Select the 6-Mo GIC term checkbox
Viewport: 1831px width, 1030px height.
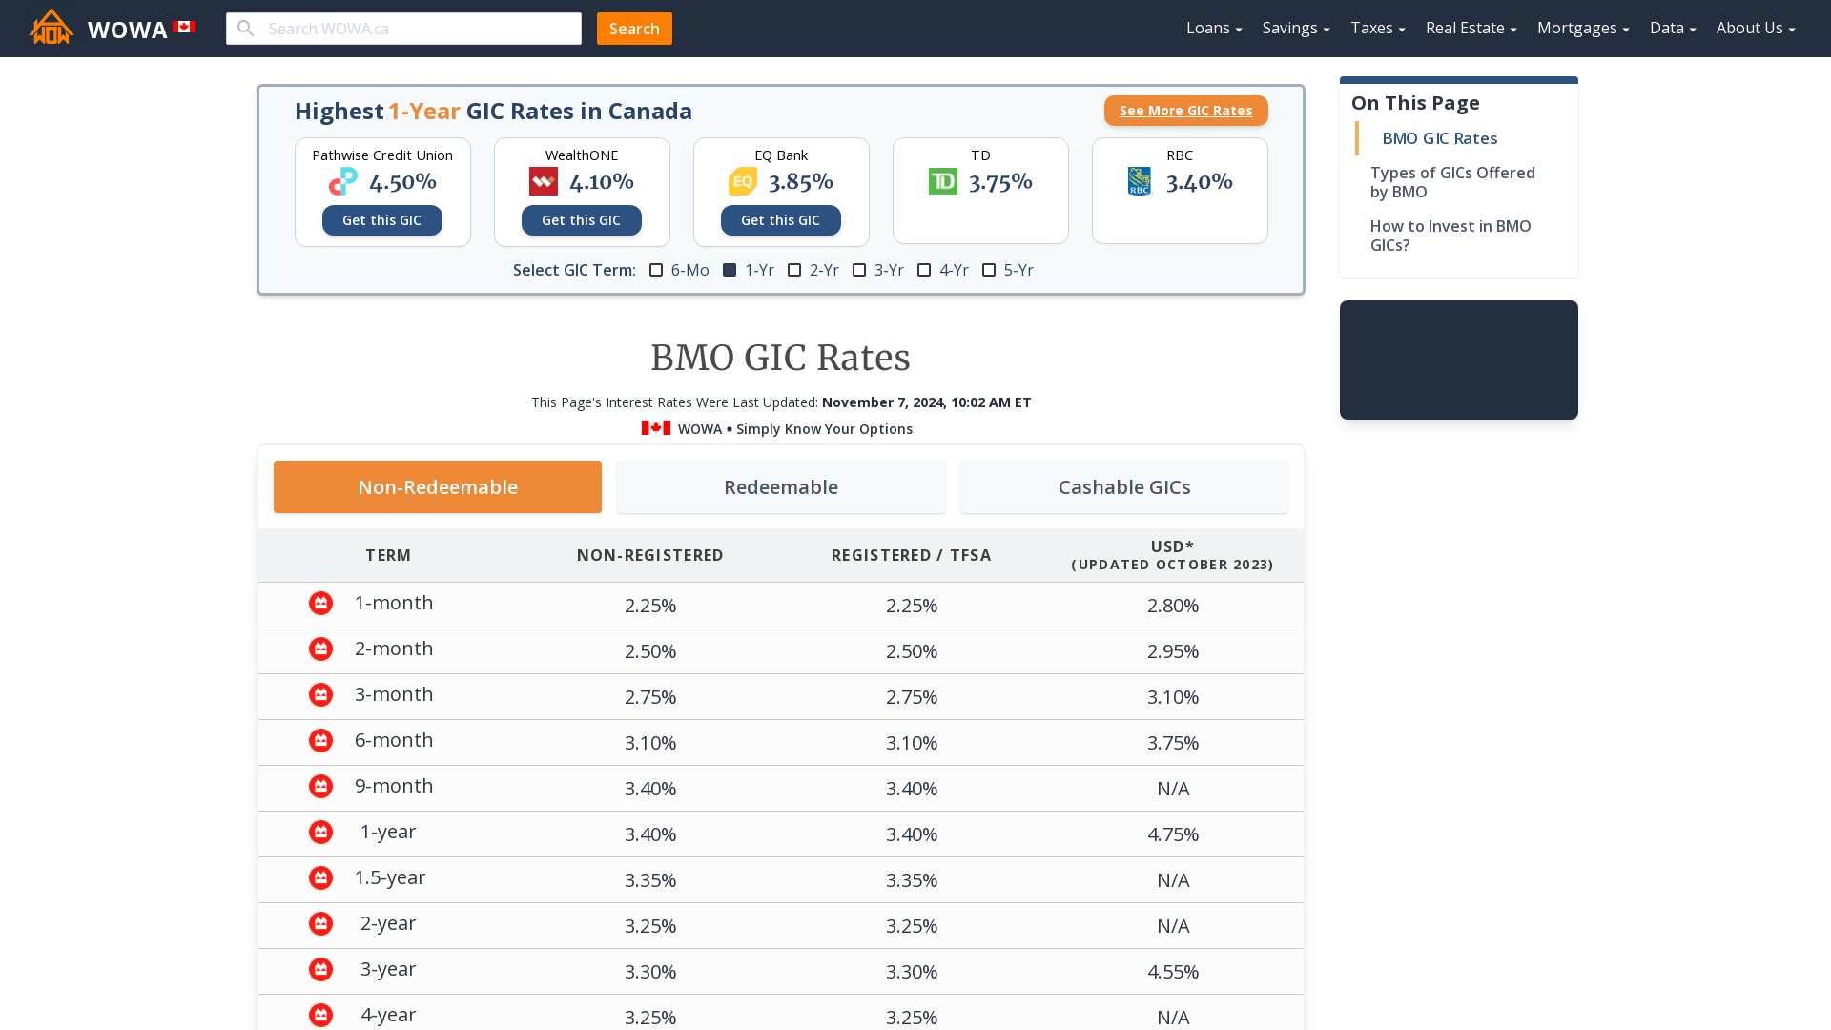click(656, 270)
